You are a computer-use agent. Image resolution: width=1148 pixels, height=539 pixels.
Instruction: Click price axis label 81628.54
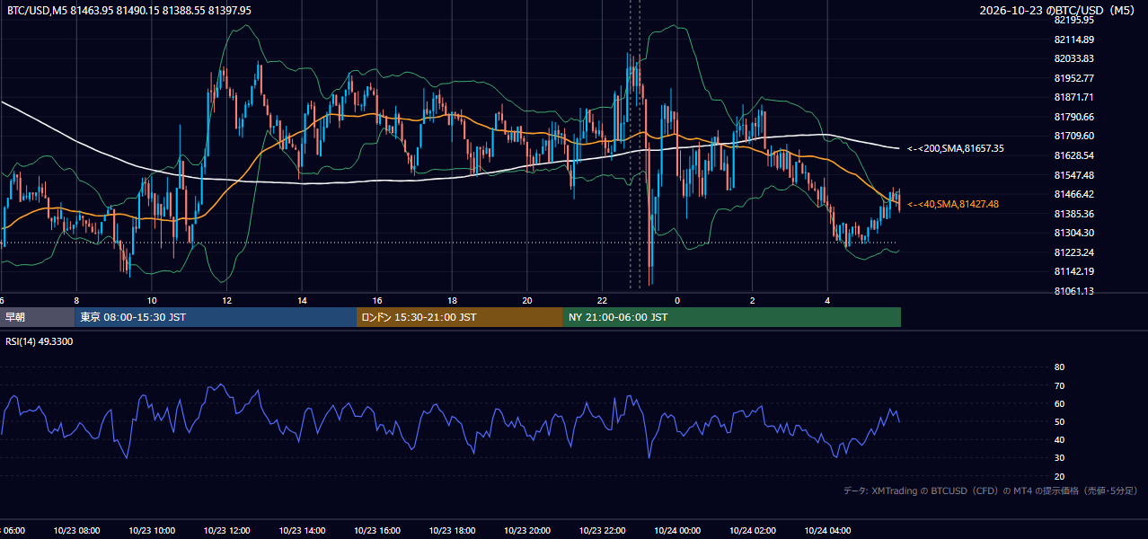(1074, 155)
